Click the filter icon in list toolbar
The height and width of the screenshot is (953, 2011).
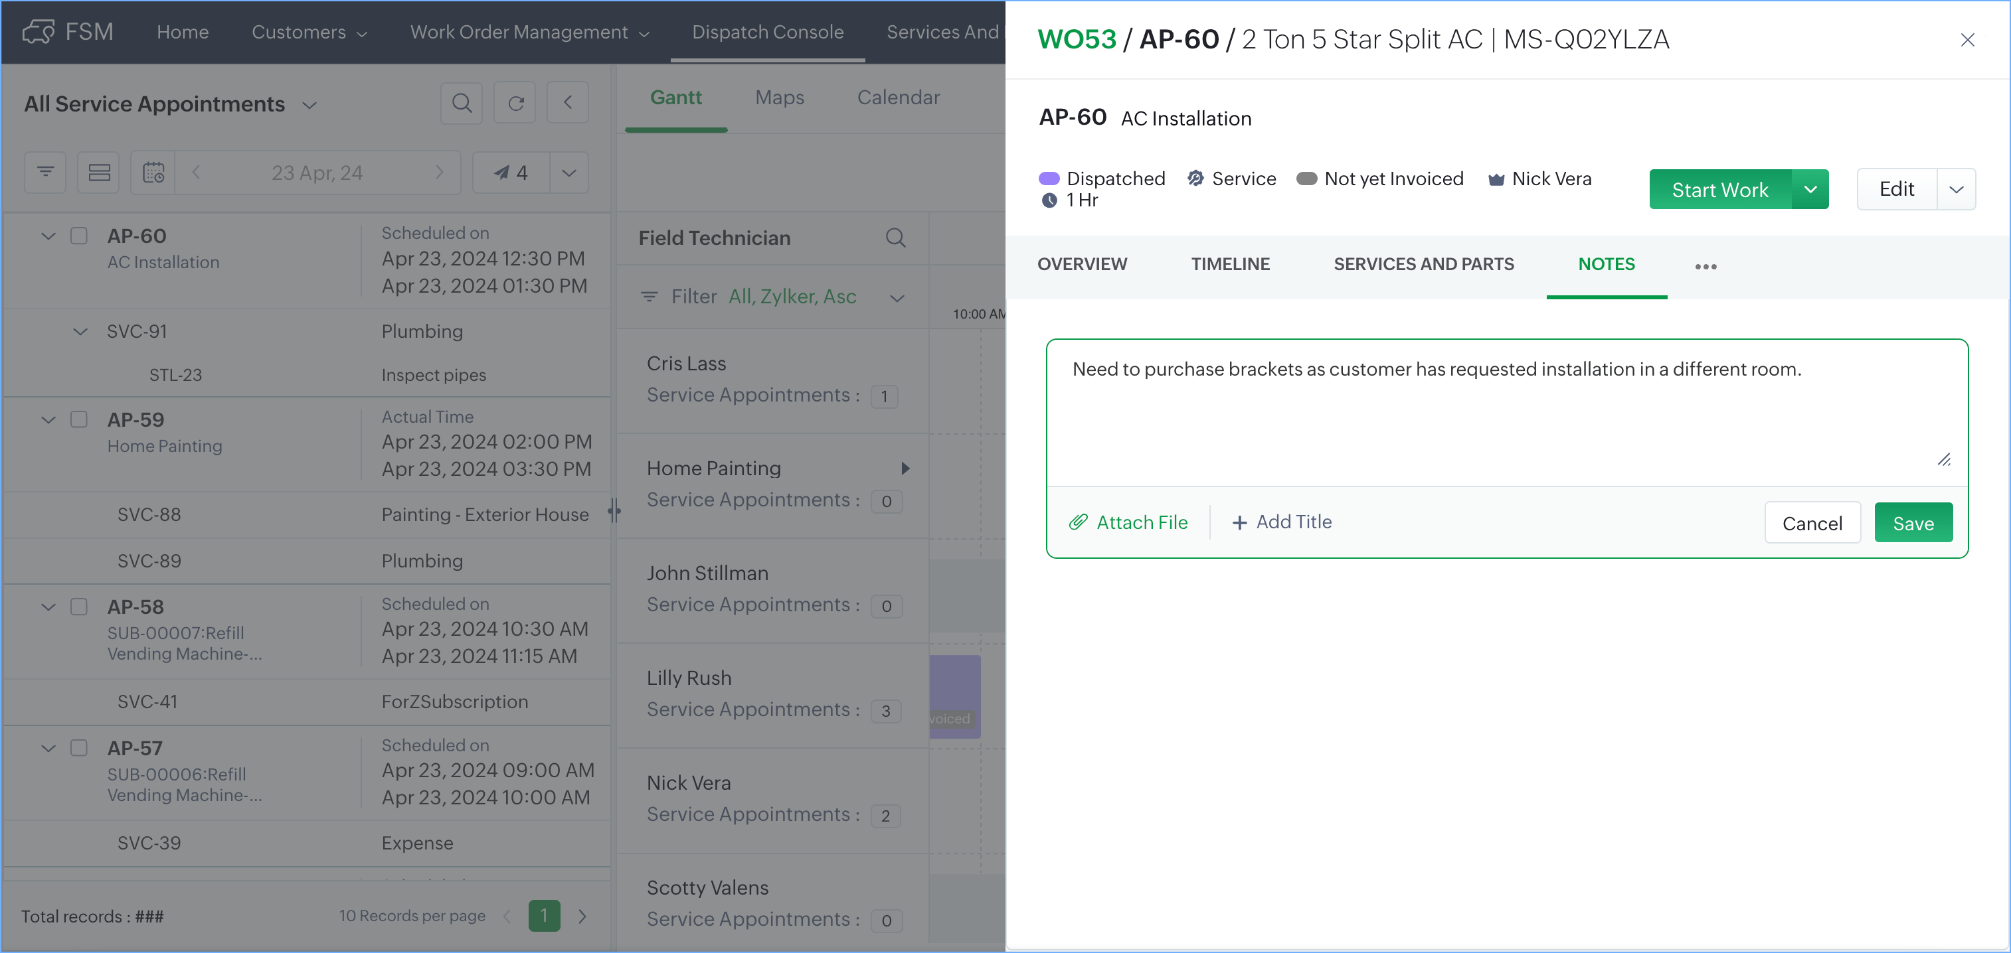[x=45, y=173]
